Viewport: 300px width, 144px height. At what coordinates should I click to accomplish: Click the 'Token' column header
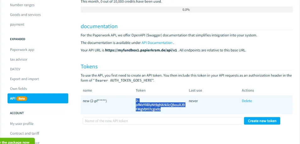(x=141, y=90)
